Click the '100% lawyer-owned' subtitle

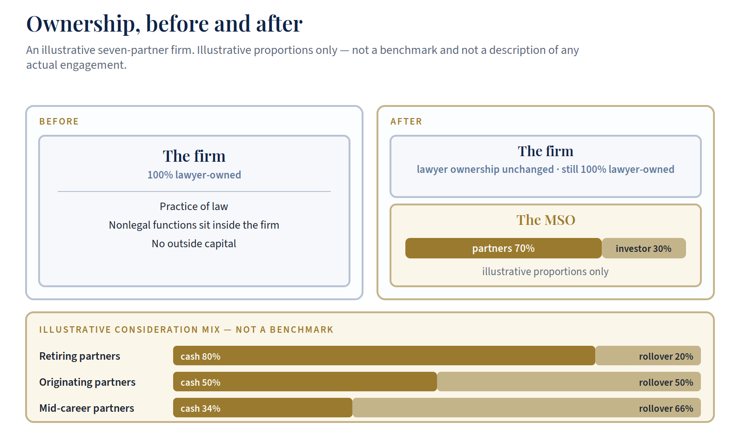coord(194,175)
